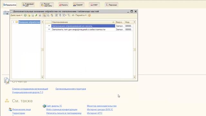
Task: Click the Add new folder icon
Action: pos(29,15)
